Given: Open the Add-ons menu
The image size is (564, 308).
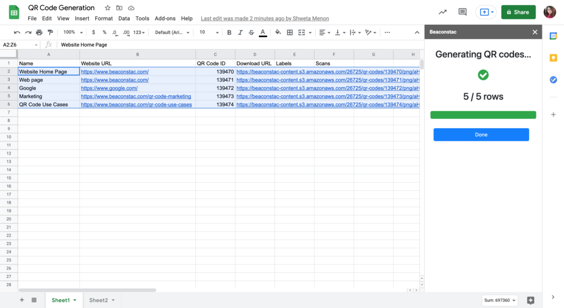Looking at the screenshot, I should pos(165,18).
